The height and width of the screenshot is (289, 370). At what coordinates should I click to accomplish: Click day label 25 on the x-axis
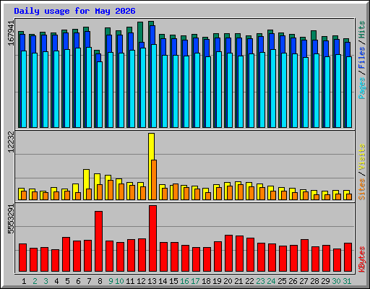pyautogui.click(x=282, y=281)
